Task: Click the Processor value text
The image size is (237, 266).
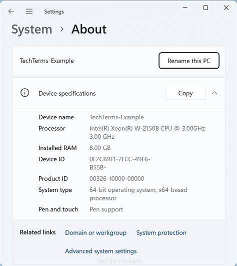Action: tap(147, 132)
